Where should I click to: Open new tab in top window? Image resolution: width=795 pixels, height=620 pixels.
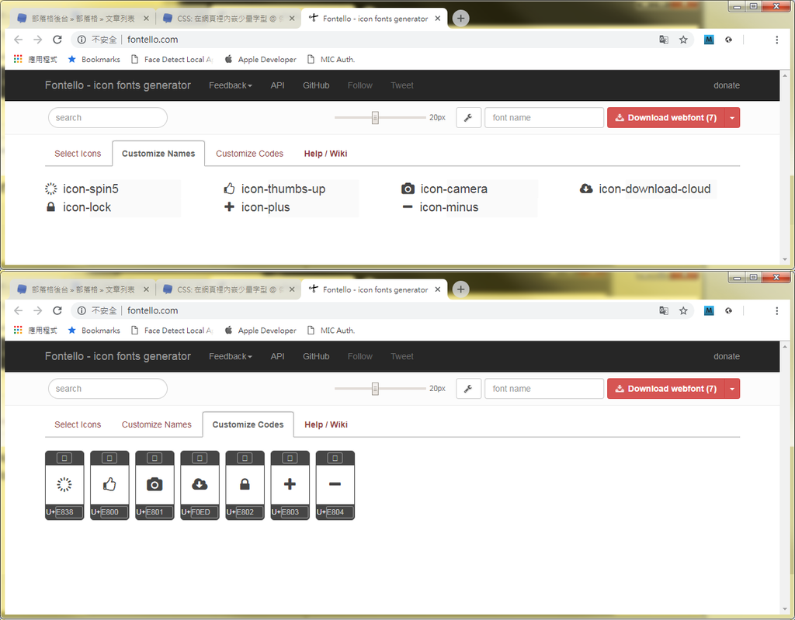click(x=460, y=19)
